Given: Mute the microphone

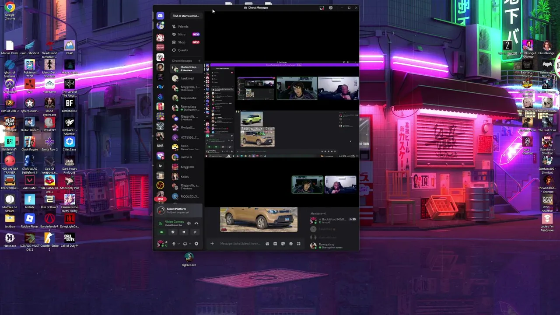Looking at the screenshot, I should (x=174, y=244).
